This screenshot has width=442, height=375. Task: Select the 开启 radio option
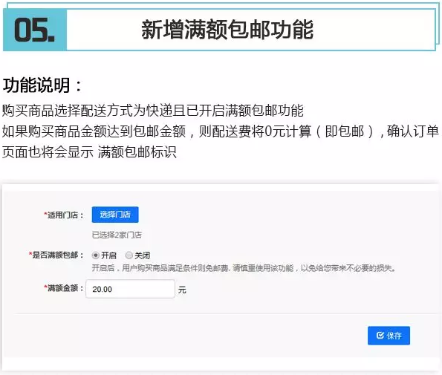tap(96, 255)
